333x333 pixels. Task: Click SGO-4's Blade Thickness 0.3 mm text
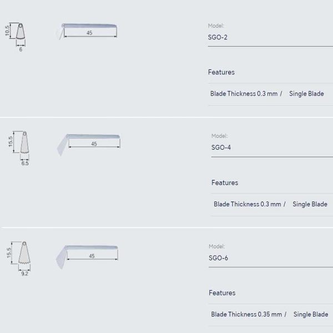(x=247, y=204)
